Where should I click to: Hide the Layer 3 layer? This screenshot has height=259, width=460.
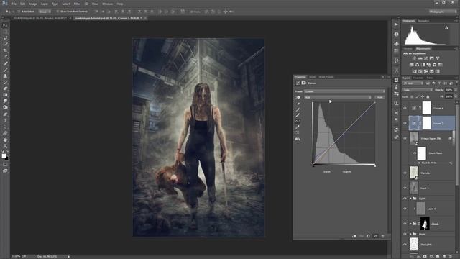(405, 188)
